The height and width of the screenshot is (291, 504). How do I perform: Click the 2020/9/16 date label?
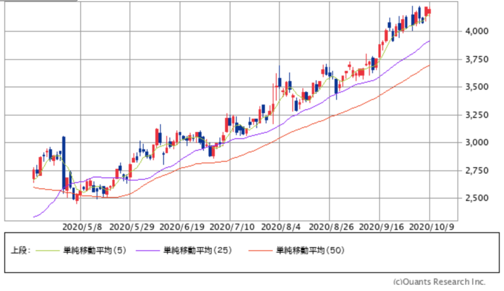tap(381, 227)
